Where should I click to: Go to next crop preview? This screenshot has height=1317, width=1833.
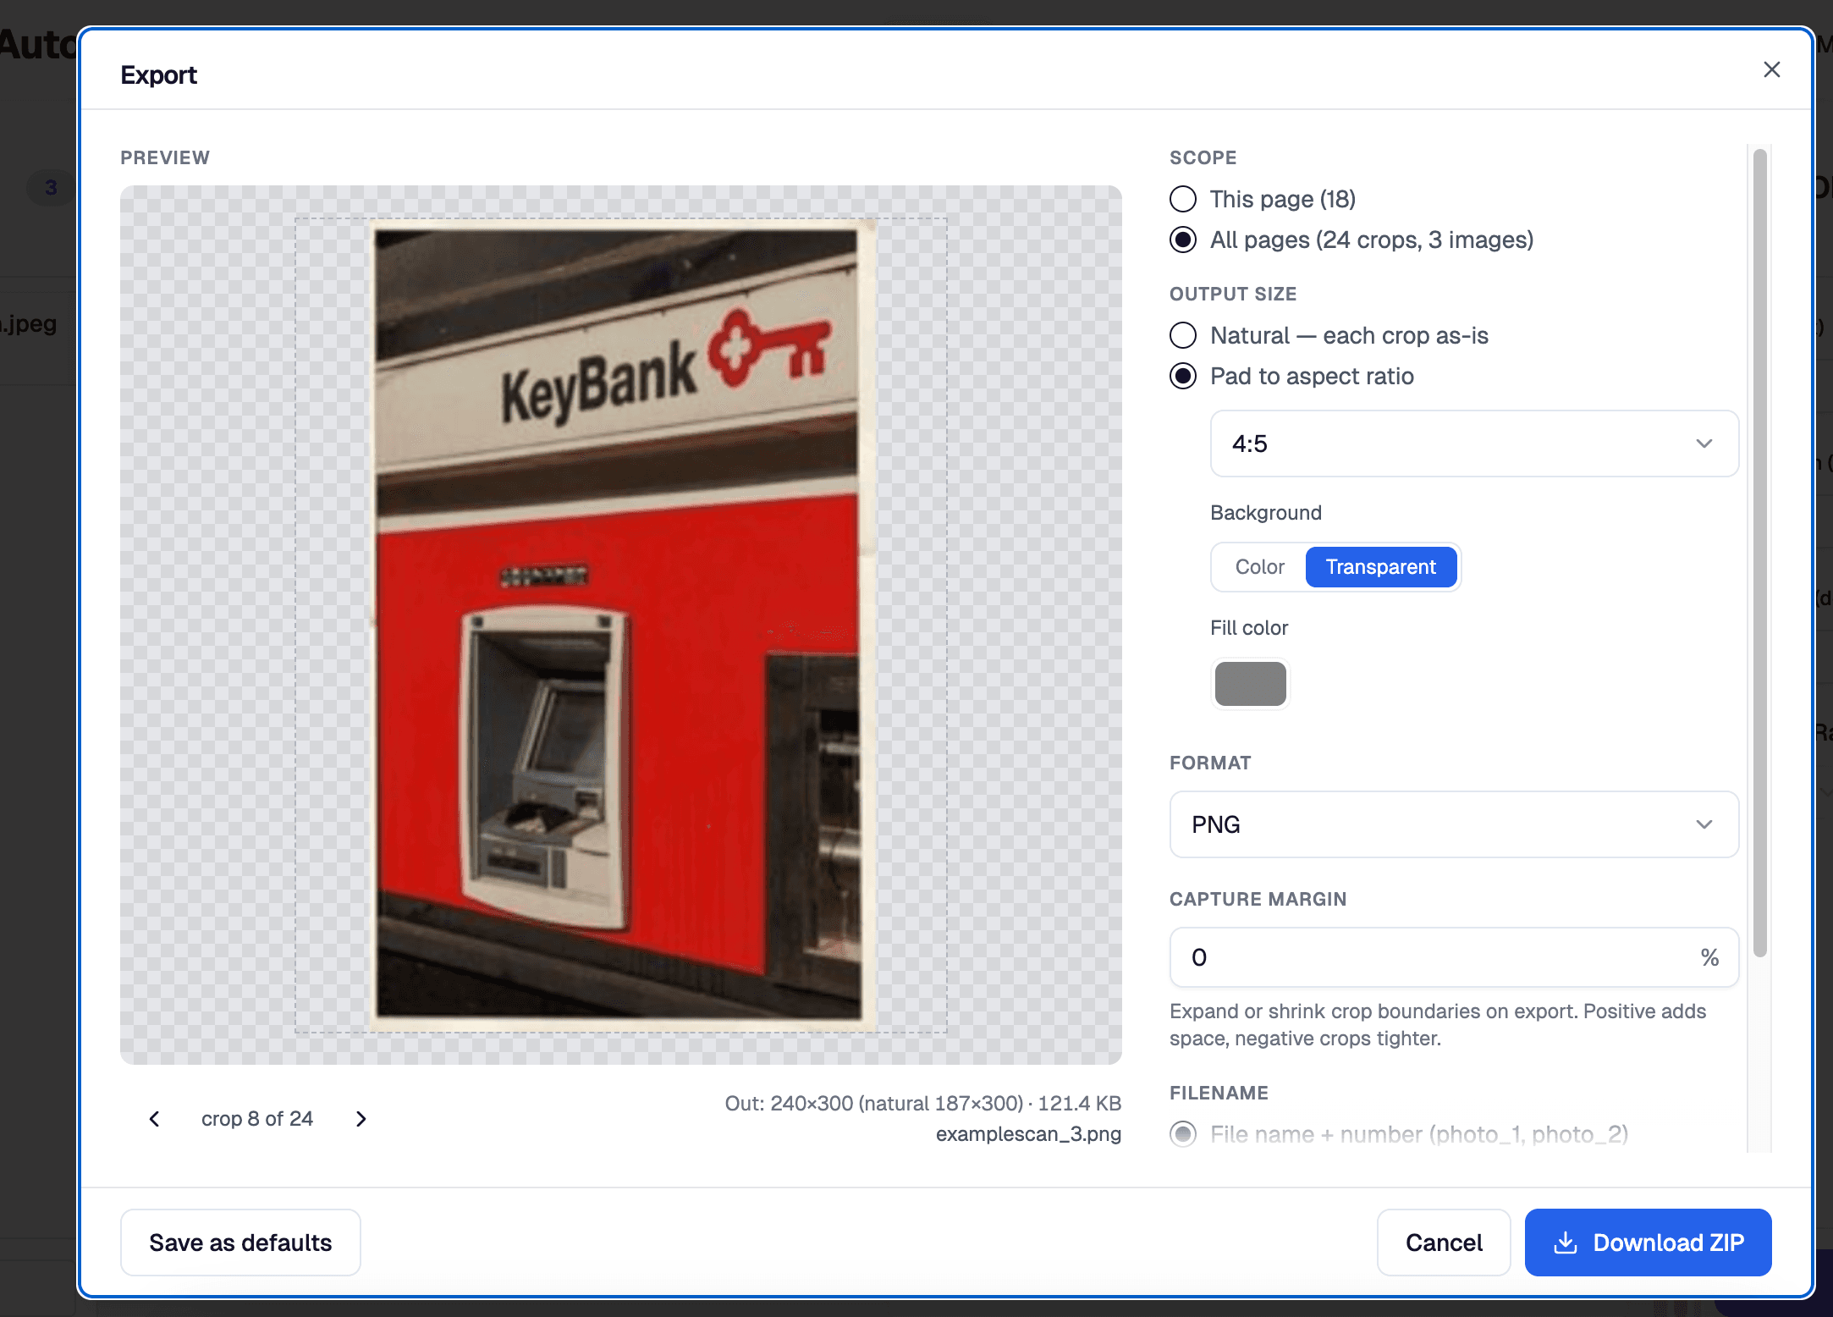[361, 1119]
